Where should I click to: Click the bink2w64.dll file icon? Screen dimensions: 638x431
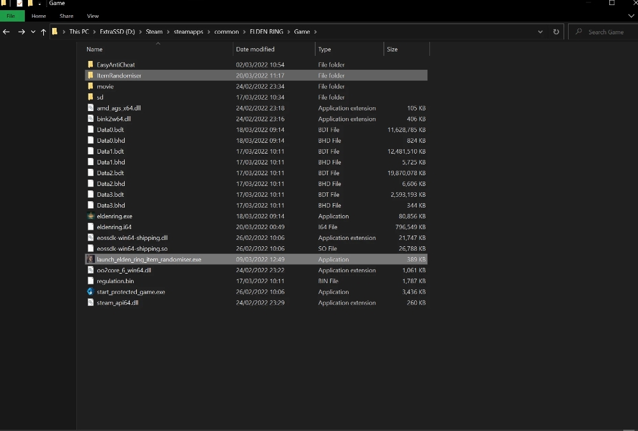click(91, 119)
